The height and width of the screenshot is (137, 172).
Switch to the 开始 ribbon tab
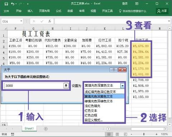click(19, 11)
